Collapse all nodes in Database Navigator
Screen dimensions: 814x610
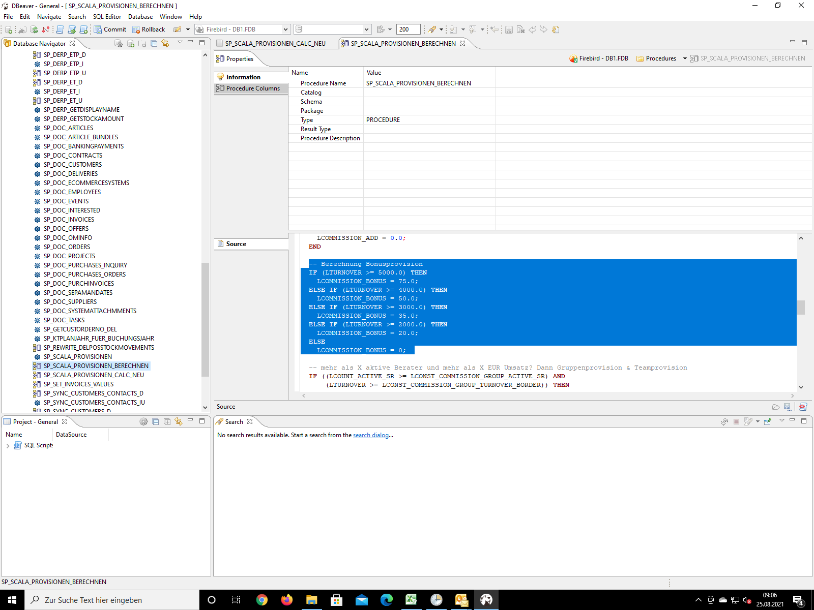pos(154,44)
